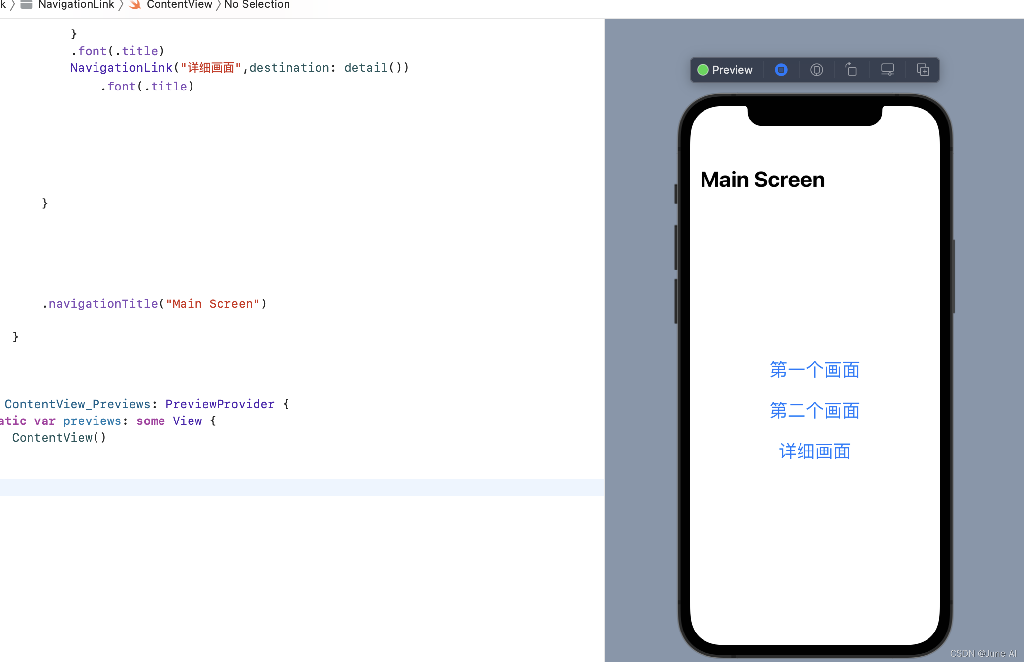This screenshot has height=662, width=1024.
Task: Click the blue stop preview icon
Action: pyautogui.click(x=781, y=70)
